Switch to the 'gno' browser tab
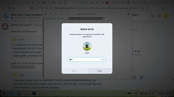Image resolution: width=174 pixels, height=97 pixels. [x=115, y=3]
